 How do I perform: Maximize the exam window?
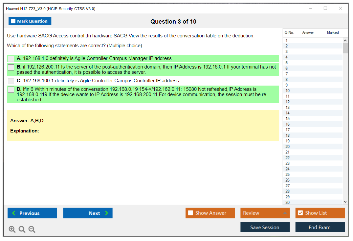325,9
